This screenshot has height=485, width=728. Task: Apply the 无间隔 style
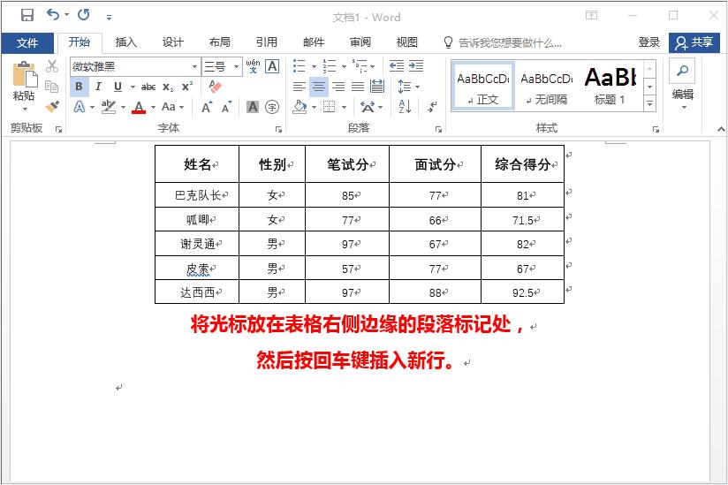click(x=547, y=87)
